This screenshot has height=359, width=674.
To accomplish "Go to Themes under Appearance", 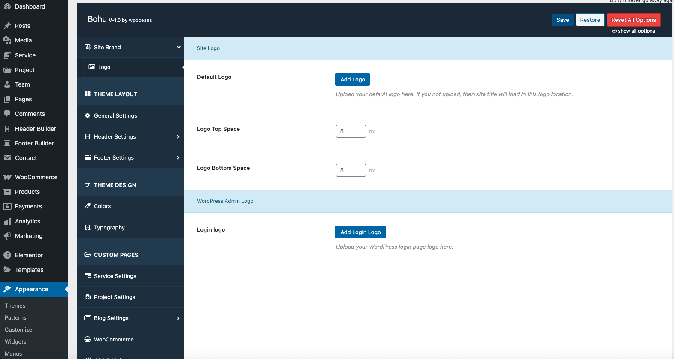I will click(x=15, y=306).
